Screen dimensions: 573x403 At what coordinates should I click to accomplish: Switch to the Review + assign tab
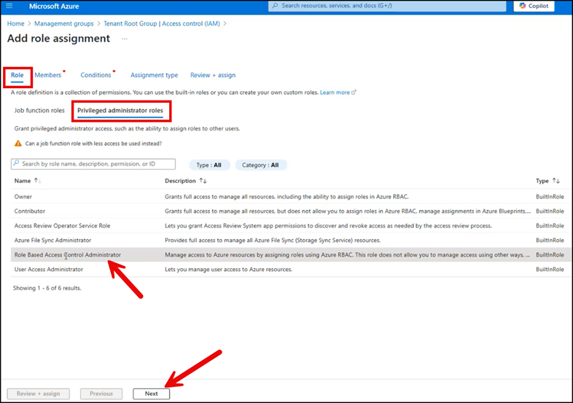point(213,75)
